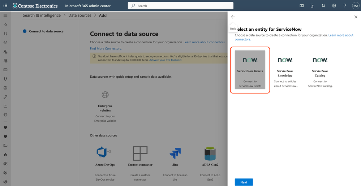Close the ServiceNow entity panel
This screenshot has width=361, height=186.
pos(356,17)
